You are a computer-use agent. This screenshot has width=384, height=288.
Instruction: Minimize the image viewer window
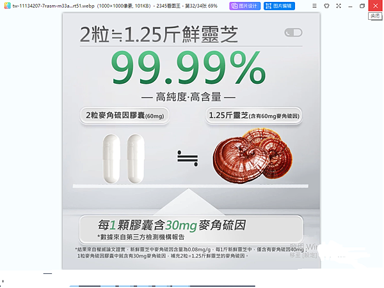pyautogui.click(x=350, y=6)
